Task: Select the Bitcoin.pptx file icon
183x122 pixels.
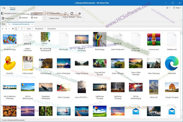Action: click(64, 39)
